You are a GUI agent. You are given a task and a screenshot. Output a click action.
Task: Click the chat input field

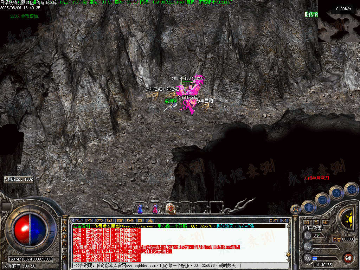(x=180, y=266)
